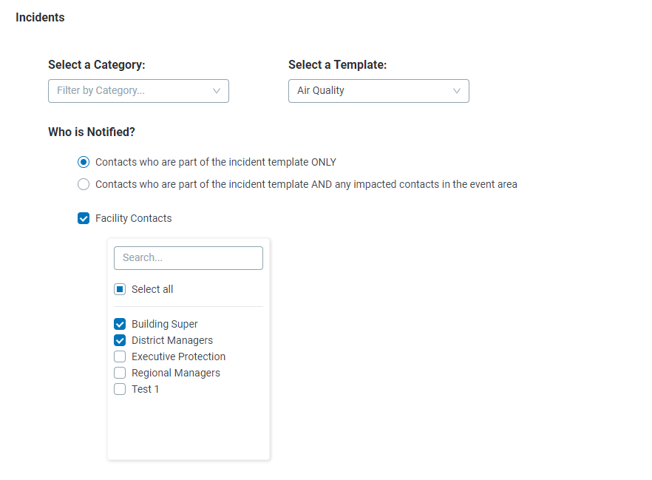
Task: Check the Regional Managers checkbox
Action: [x=120, y=373]
